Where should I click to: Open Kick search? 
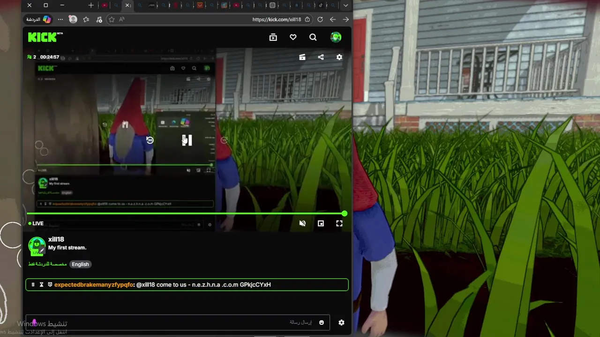pyautogui.click(x=313, y=37)
